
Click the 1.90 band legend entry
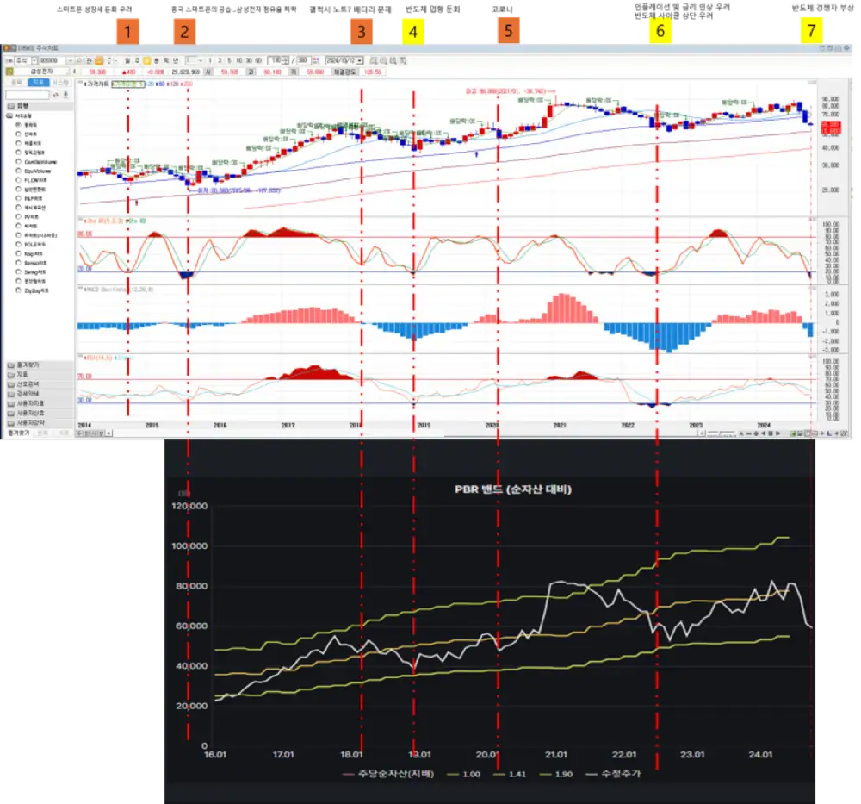(555, 774)
